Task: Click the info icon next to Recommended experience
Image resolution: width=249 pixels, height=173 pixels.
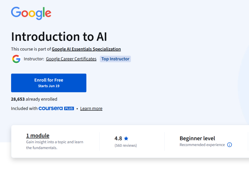Action: coord(230,145)
